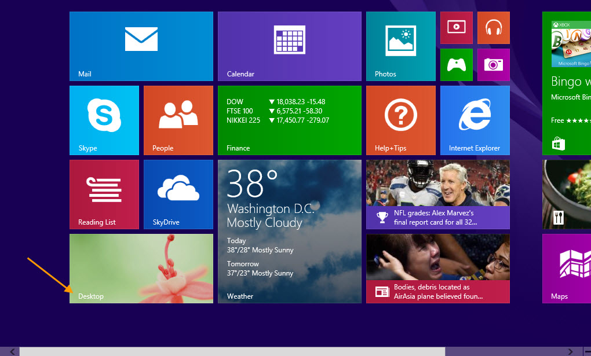Open the Finance tile with stock indexes

click(x=290, y=120)
